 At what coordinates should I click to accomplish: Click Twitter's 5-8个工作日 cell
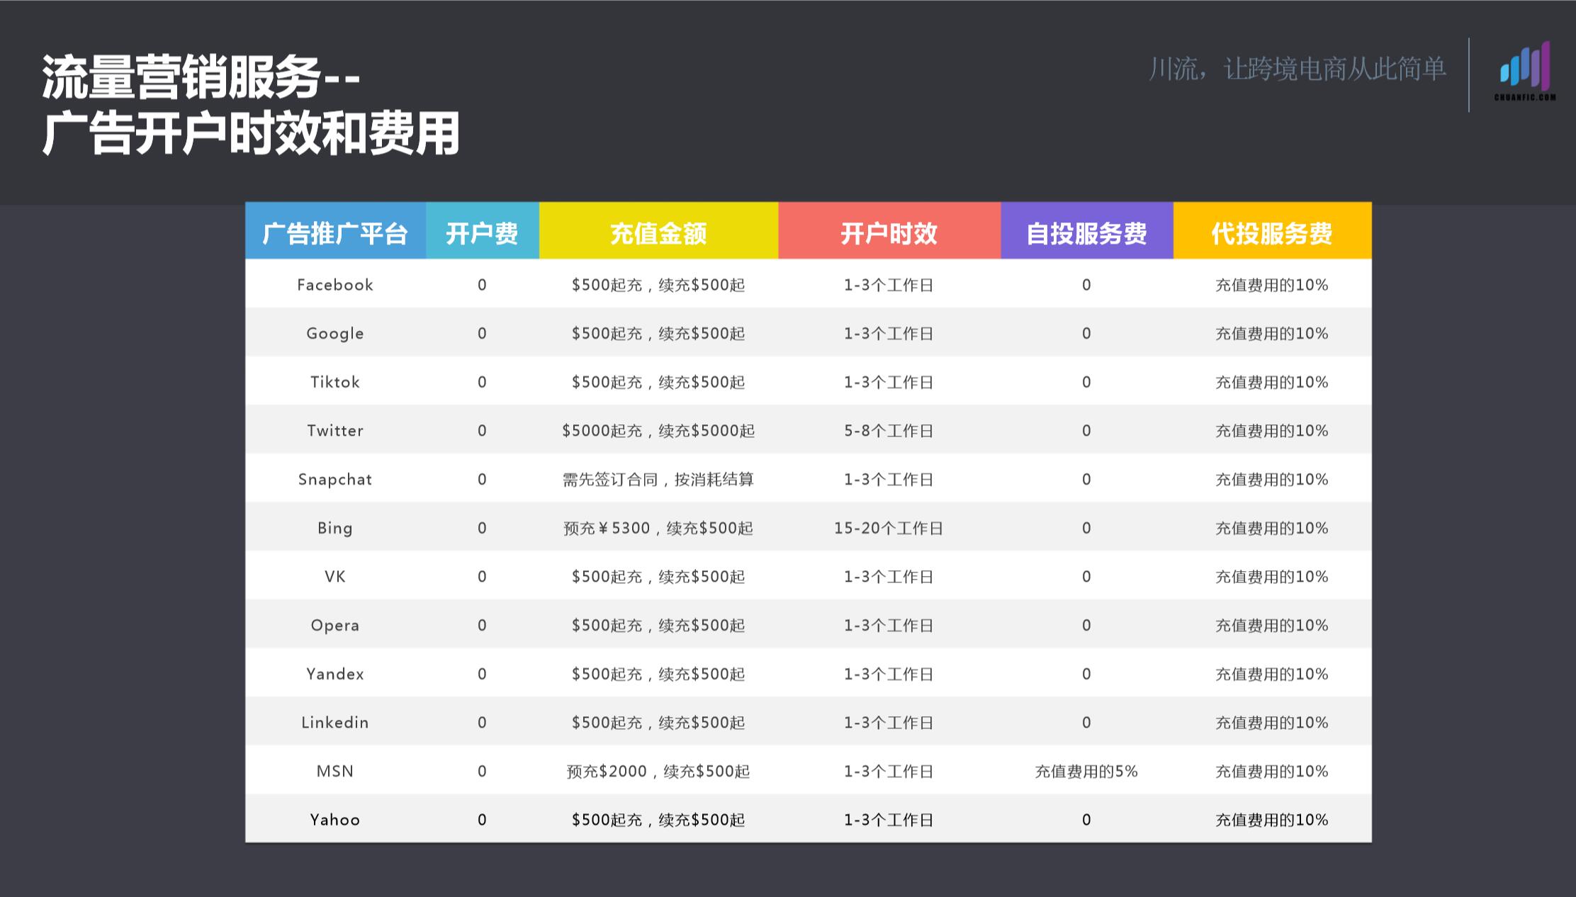[889, 431]
